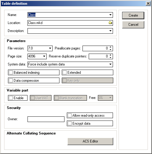The height and width of the screenshot is (154, 152).
Task: Check the Encrypt data box
Action: [69, 123]
